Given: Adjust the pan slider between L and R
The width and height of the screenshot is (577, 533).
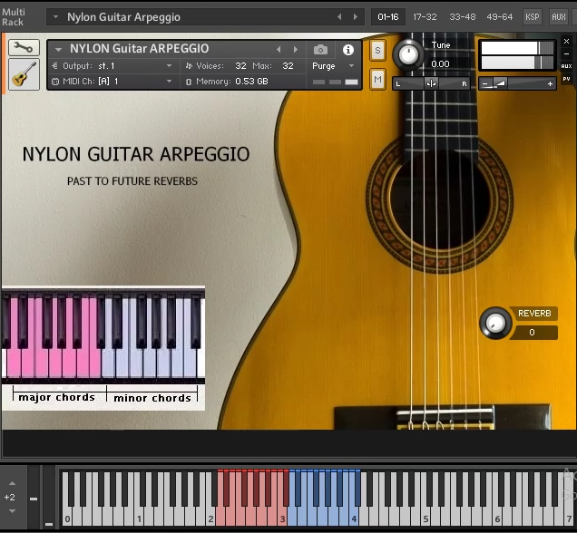Looking at the screenshot, I should point(431,83).
